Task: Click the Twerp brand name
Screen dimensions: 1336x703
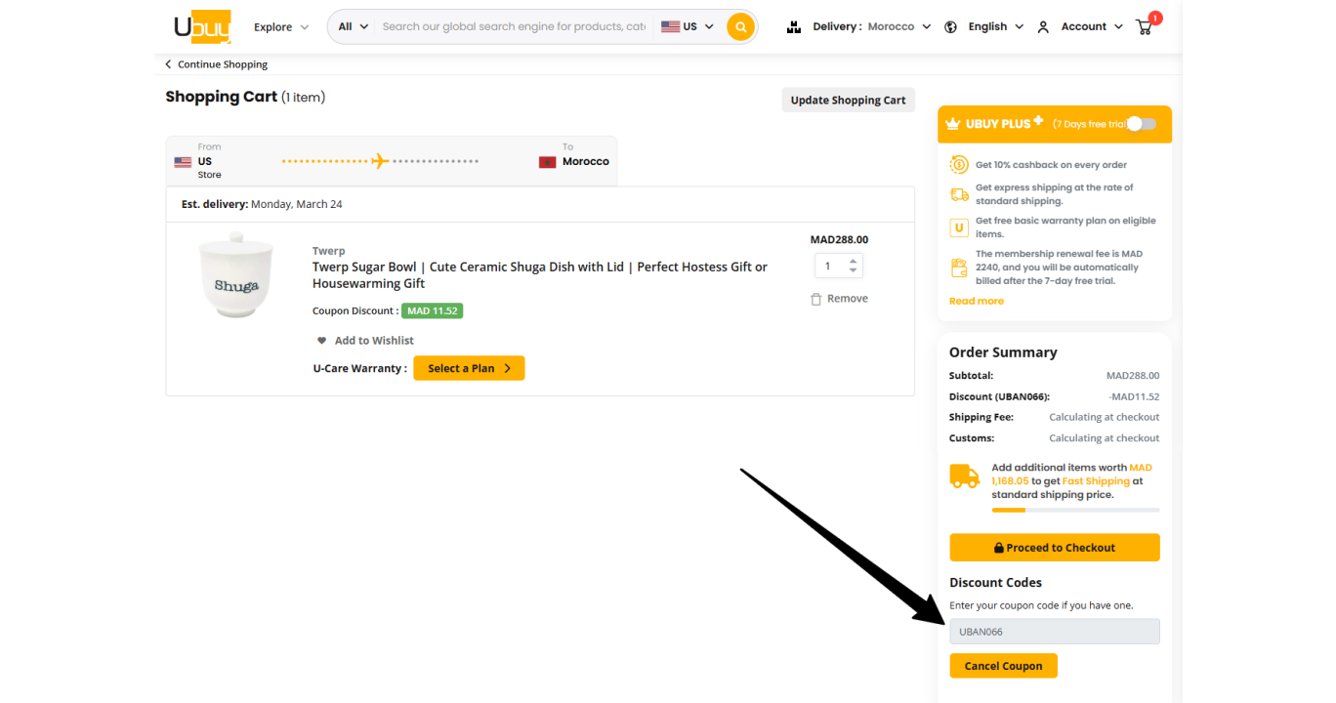Action: tap(328, 251)
